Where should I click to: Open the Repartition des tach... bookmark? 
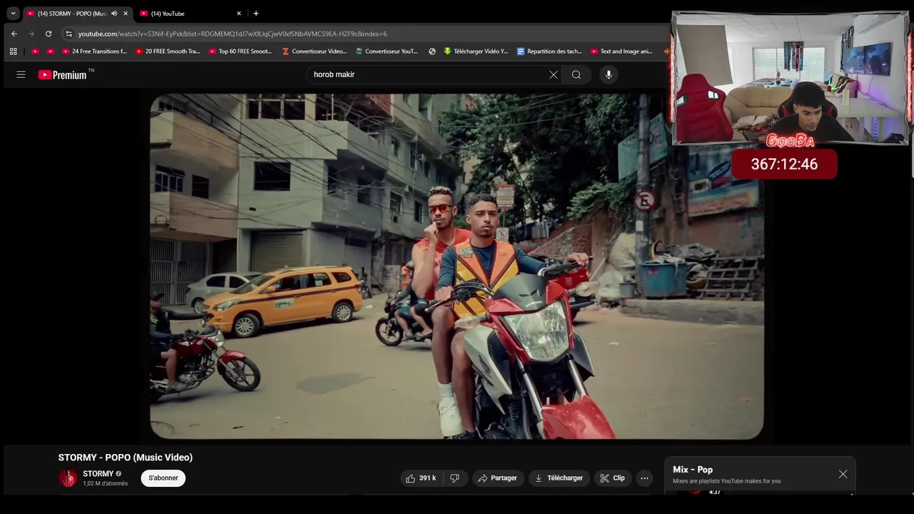pos(549,51)
